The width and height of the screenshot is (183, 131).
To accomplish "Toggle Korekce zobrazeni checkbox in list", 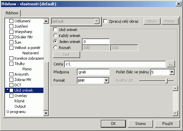I will [x=11, y=58].
